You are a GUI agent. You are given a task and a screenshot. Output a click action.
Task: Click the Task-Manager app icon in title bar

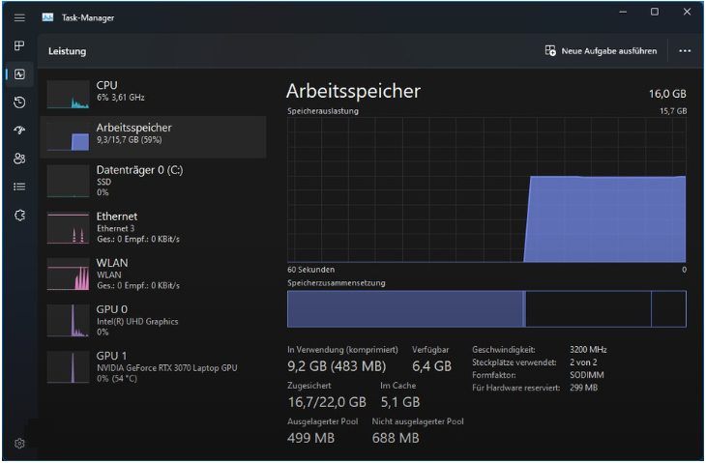click(47, 17)
